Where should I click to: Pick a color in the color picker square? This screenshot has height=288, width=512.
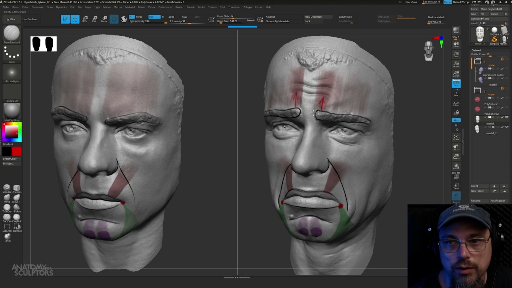click(x=12, y=131)
